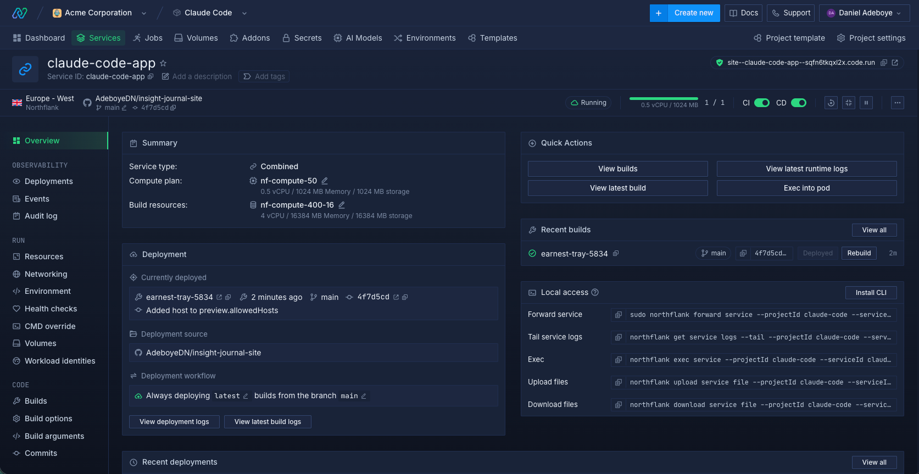The width and height of the screenshot is (919, 474).
Task: Open deployed commit 4f7d5cd external link
Action: coord(396,297)
